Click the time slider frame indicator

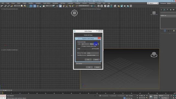tap(5, 90)
